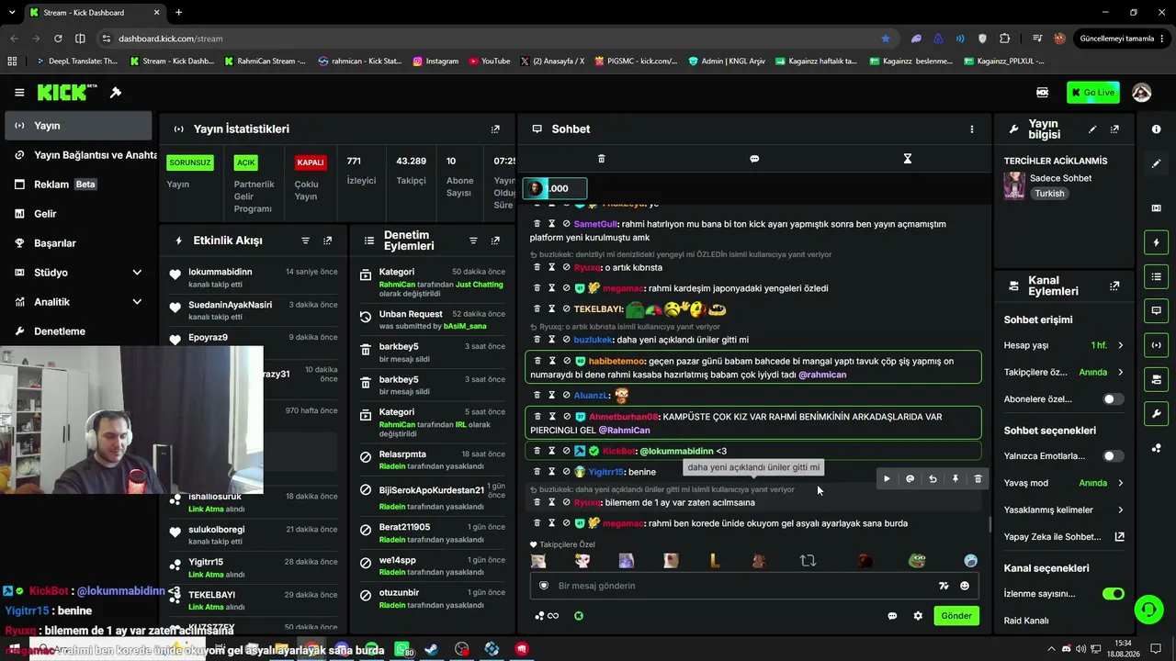Open the profile avatar menu
Screen dimensions: 1176x661
pyautogui.click(x=1141, y=93)
